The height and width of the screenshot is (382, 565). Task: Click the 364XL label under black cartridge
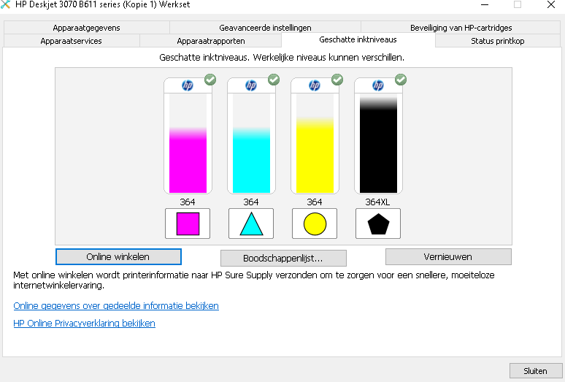(x=377, y=202)
